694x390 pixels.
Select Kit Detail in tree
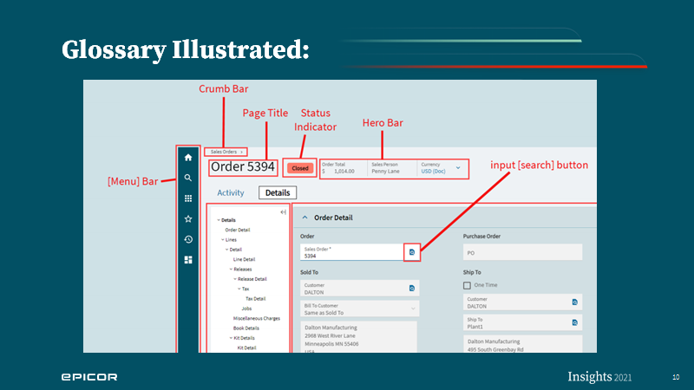(x=247, y=348)
